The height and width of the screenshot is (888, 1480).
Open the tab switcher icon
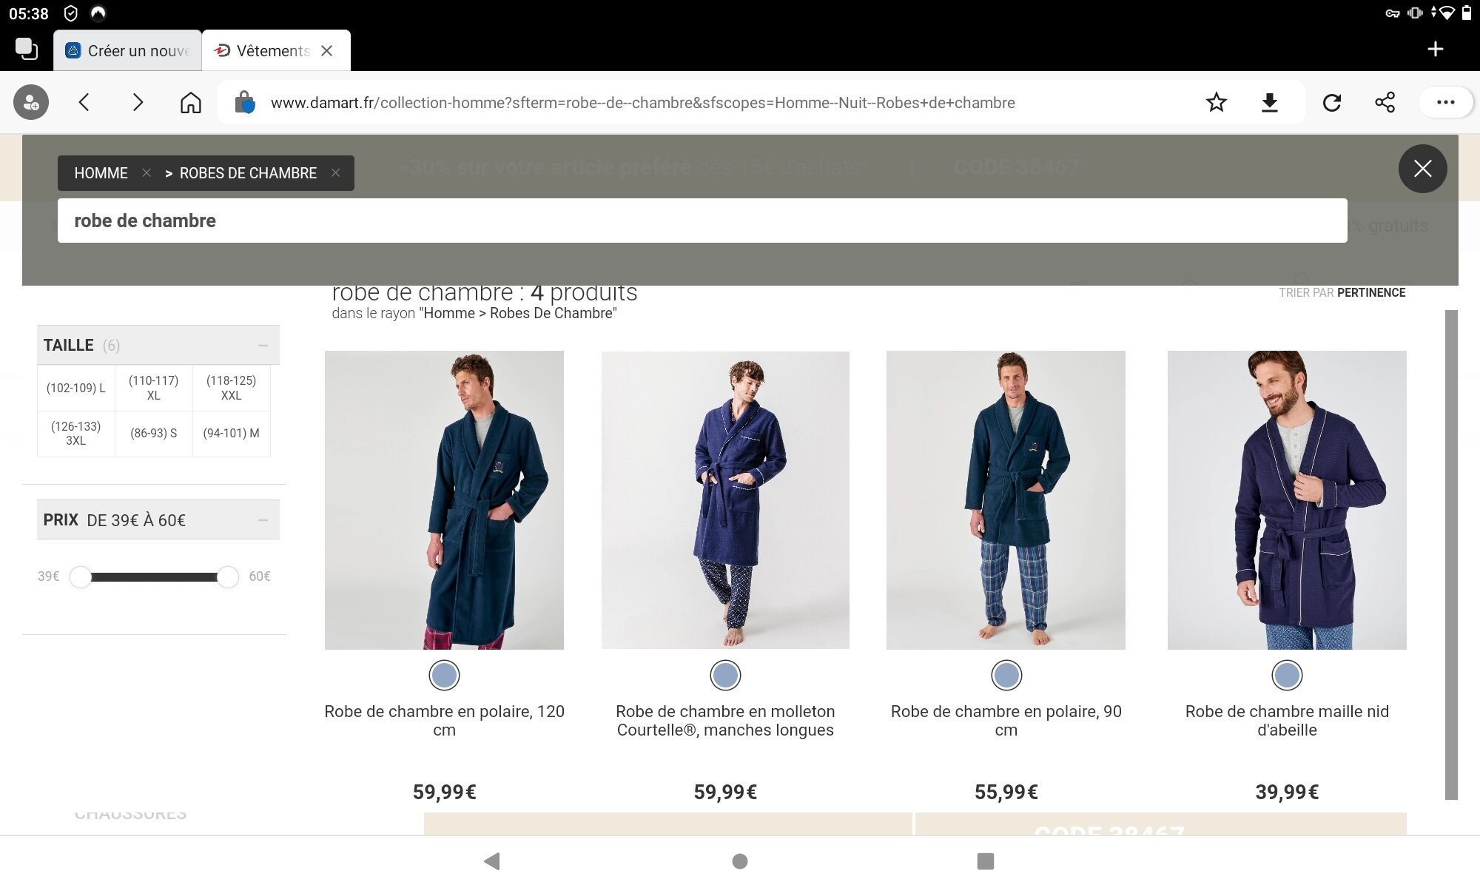tap(27, 49)
